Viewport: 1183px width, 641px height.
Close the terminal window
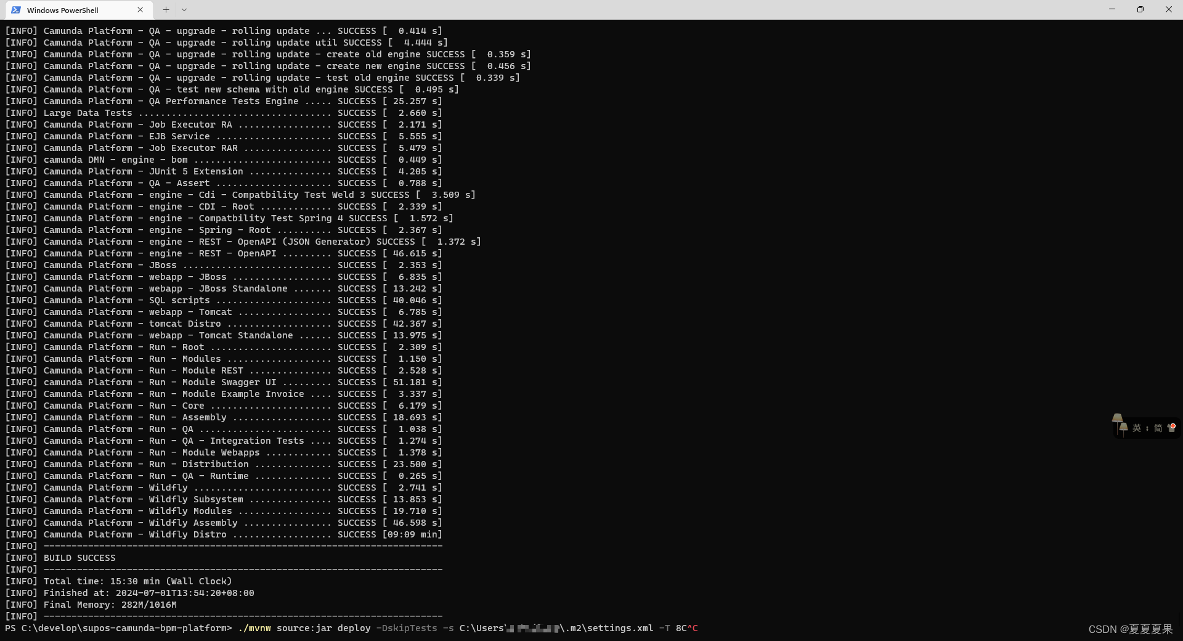[1169, 9]
